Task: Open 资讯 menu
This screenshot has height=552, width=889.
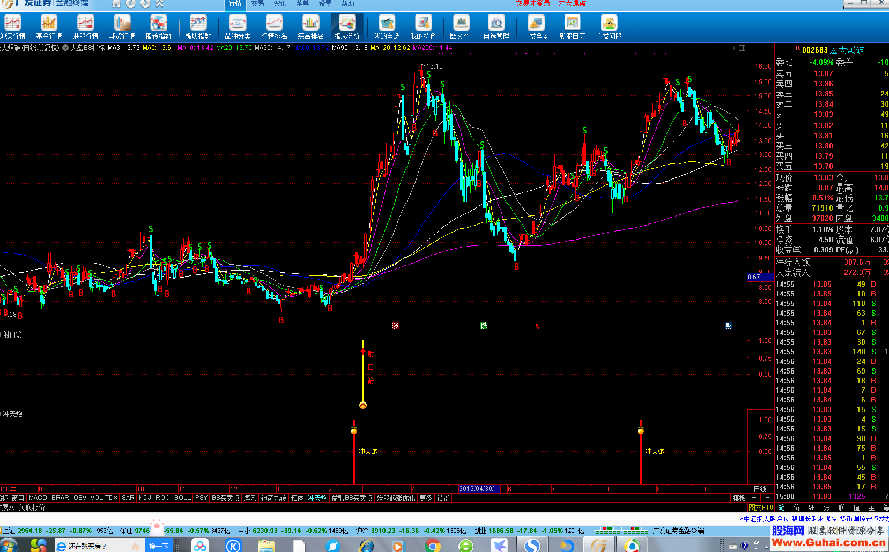Action: [280, 3]
